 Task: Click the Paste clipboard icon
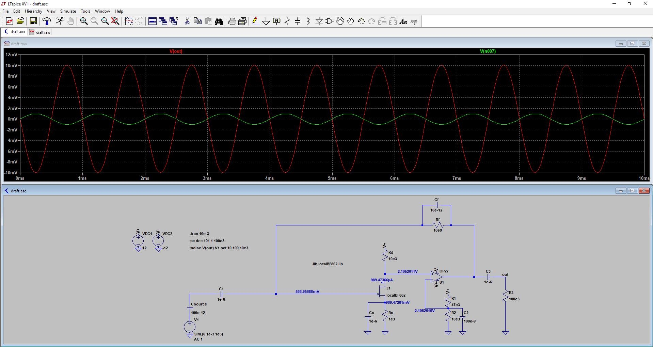pos(208,21)
